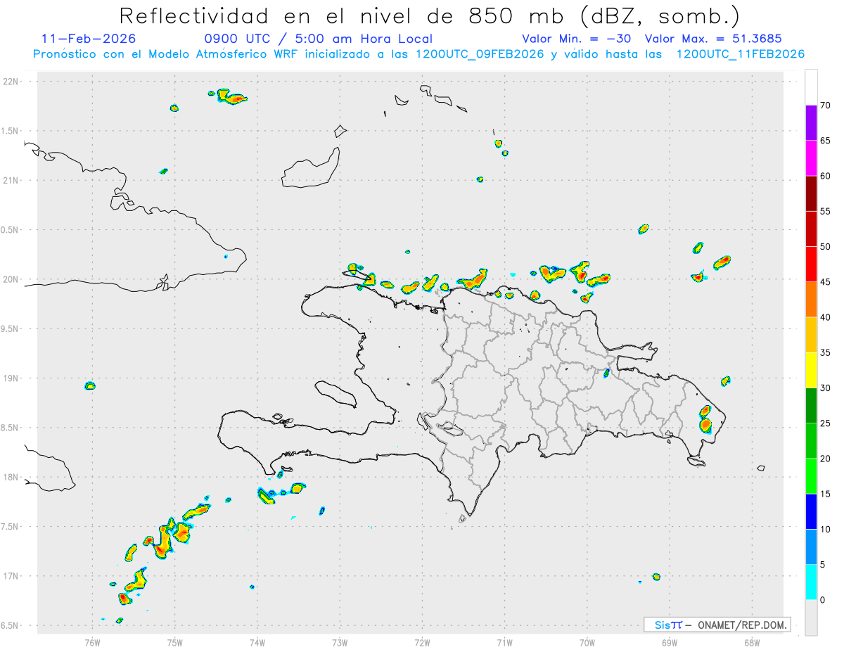Click the 'Valor Max. = 51.3685' readout
This screenshot has height=652, width=844.
click(x=713, y=39)
